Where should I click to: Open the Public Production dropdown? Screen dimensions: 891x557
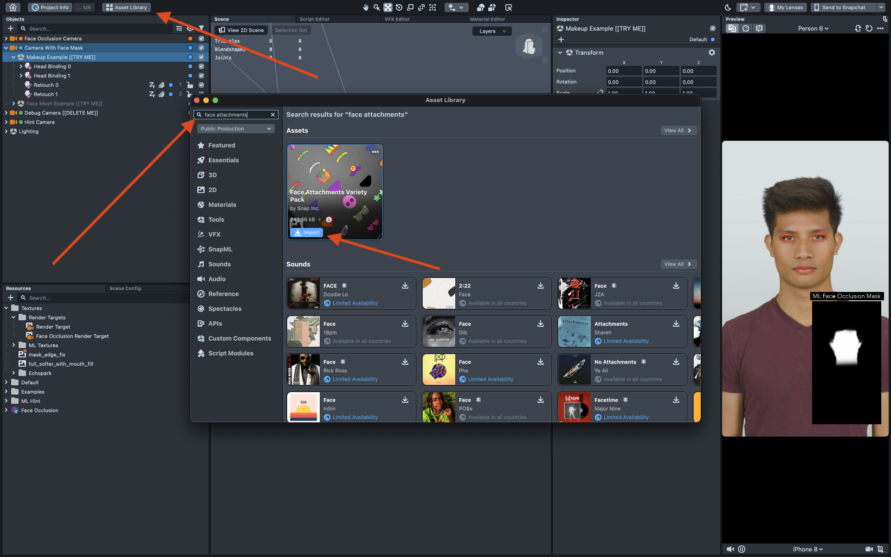tap(236, 129)
